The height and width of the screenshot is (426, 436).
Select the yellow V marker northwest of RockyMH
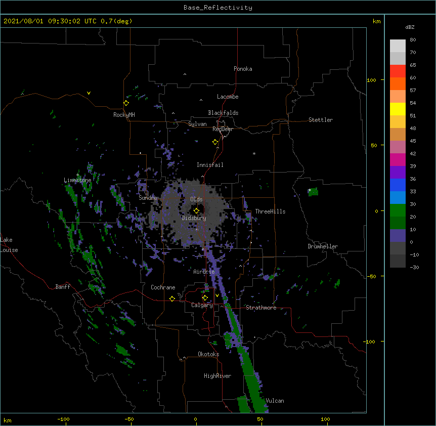pos(89,93)
